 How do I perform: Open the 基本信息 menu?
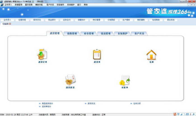[29, 5]
